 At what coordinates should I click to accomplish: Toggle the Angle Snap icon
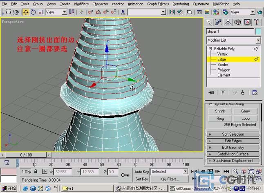(98, 12)
